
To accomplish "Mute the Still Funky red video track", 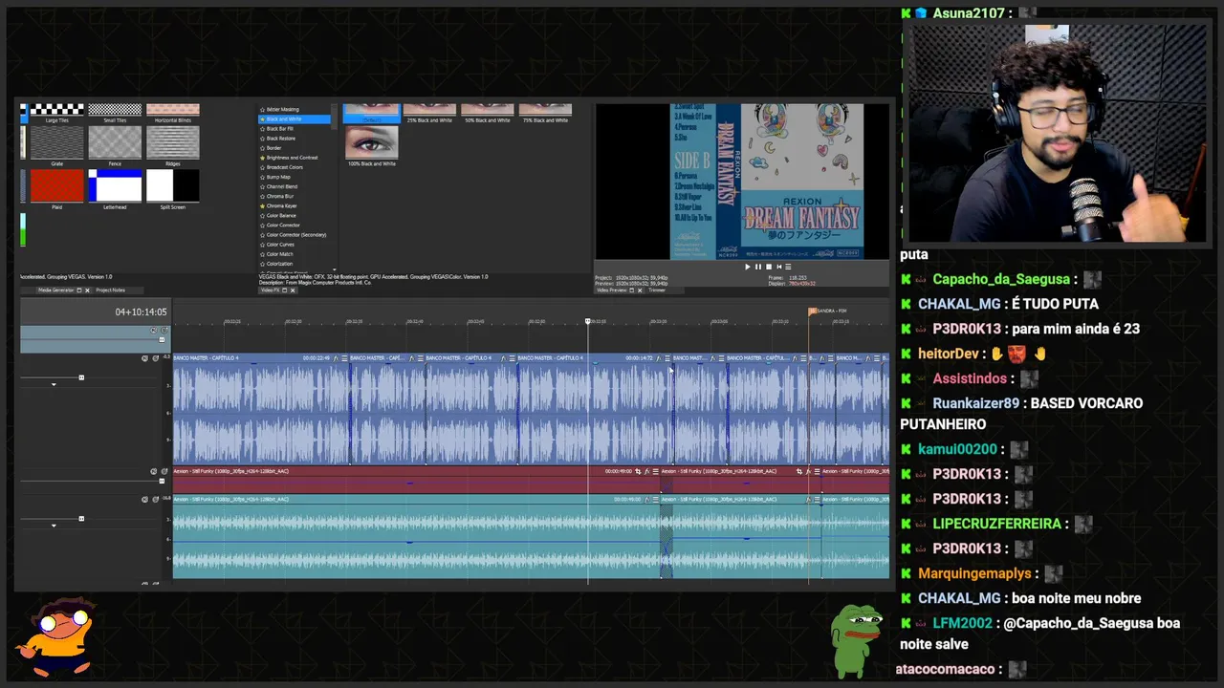I will coord(153,471).
